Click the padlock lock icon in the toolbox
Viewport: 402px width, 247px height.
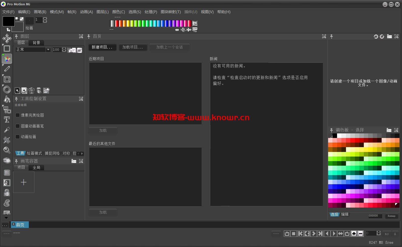click(7, 193)
